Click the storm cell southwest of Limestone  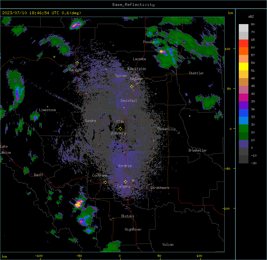[x=35, y=117]
